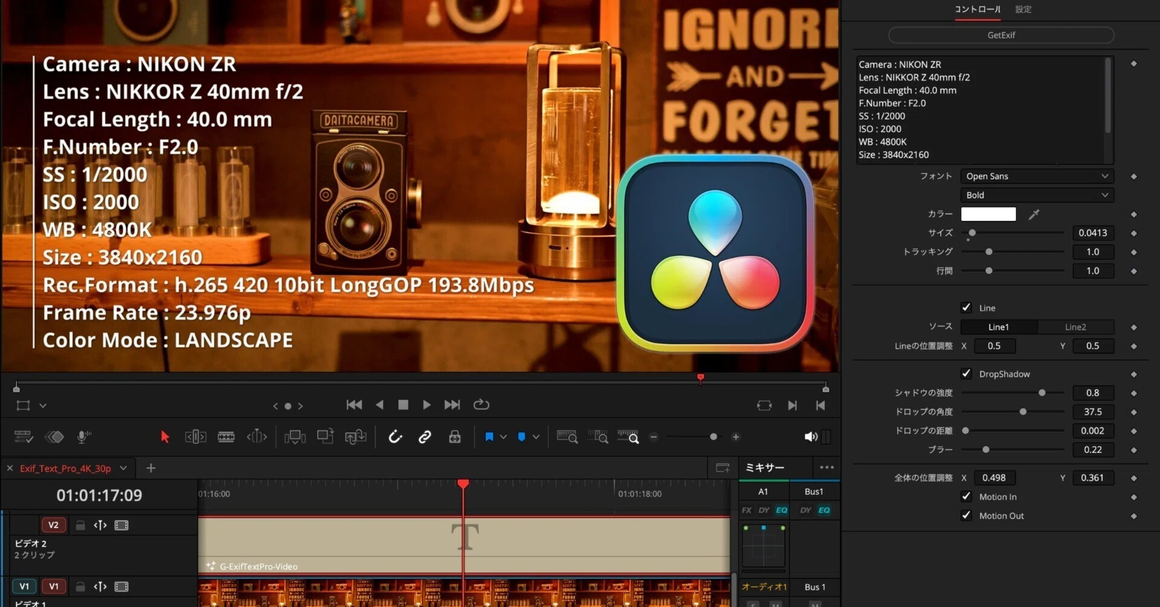The width and height of the screenshot is (1160, 607).
Task: Uncheck the Motion In checkbox
Action: pos(967,496)
